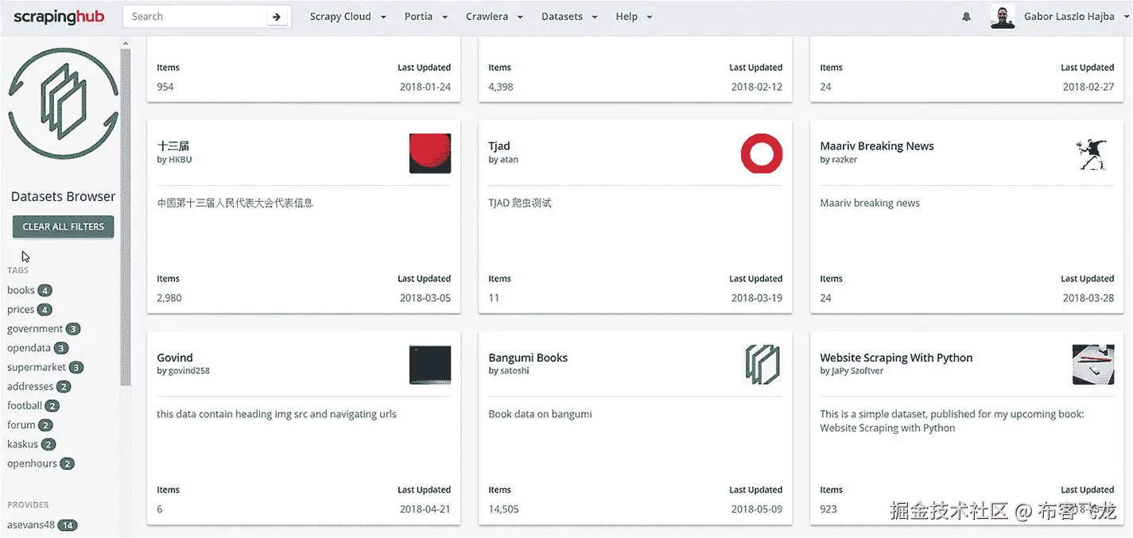Expand the Help menu
1133x538 pixels.
tap(634, 17)
